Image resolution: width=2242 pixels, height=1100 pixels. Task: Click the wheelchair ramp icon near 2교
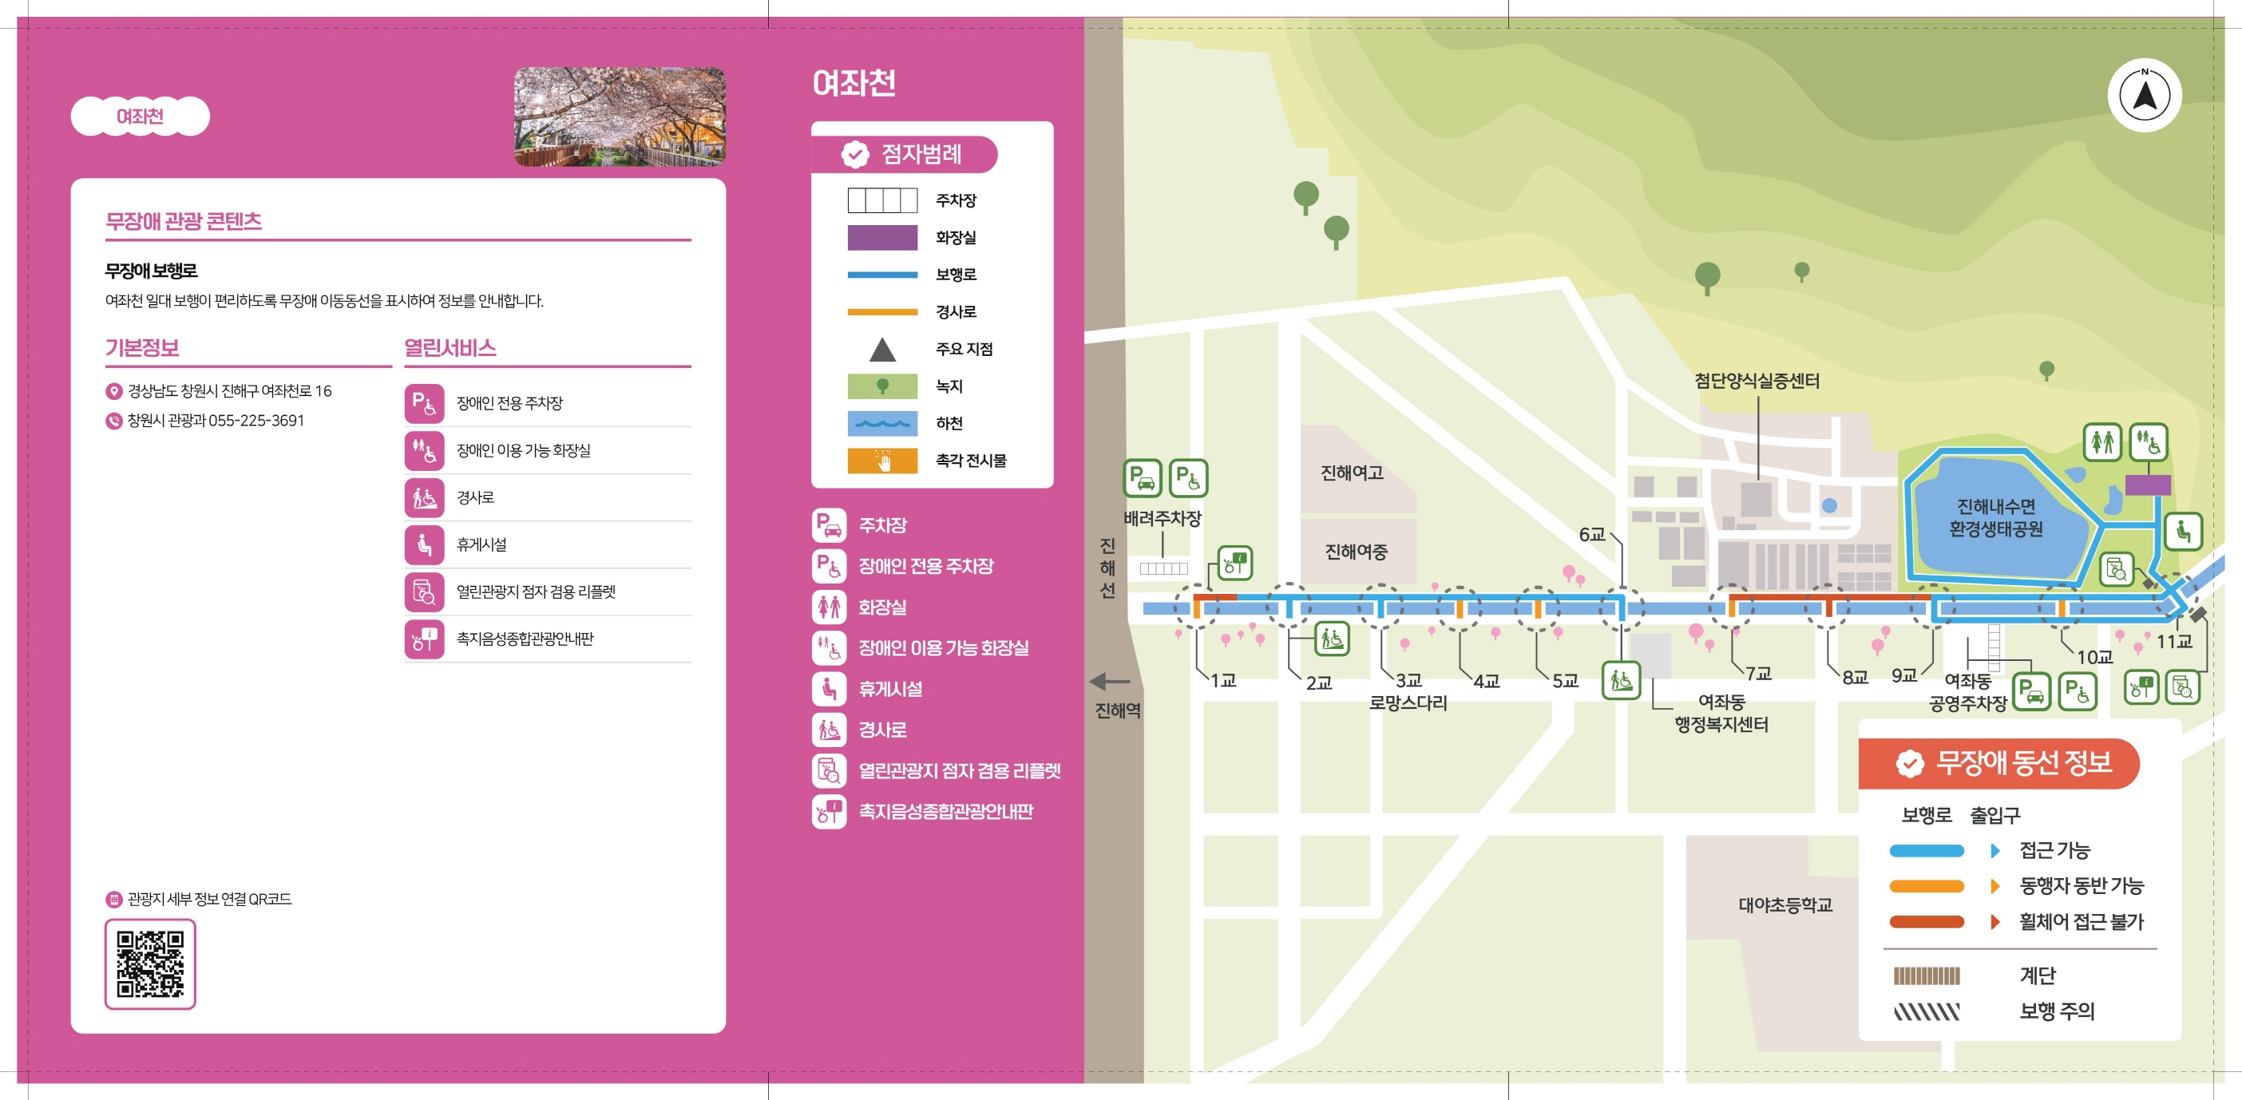(1331, 639)
